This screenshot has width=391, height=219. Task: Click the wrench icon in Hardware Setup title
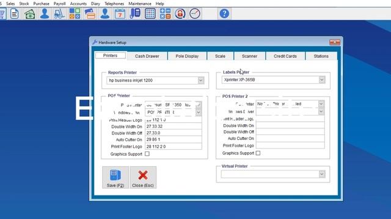click(x=95, y=42)
